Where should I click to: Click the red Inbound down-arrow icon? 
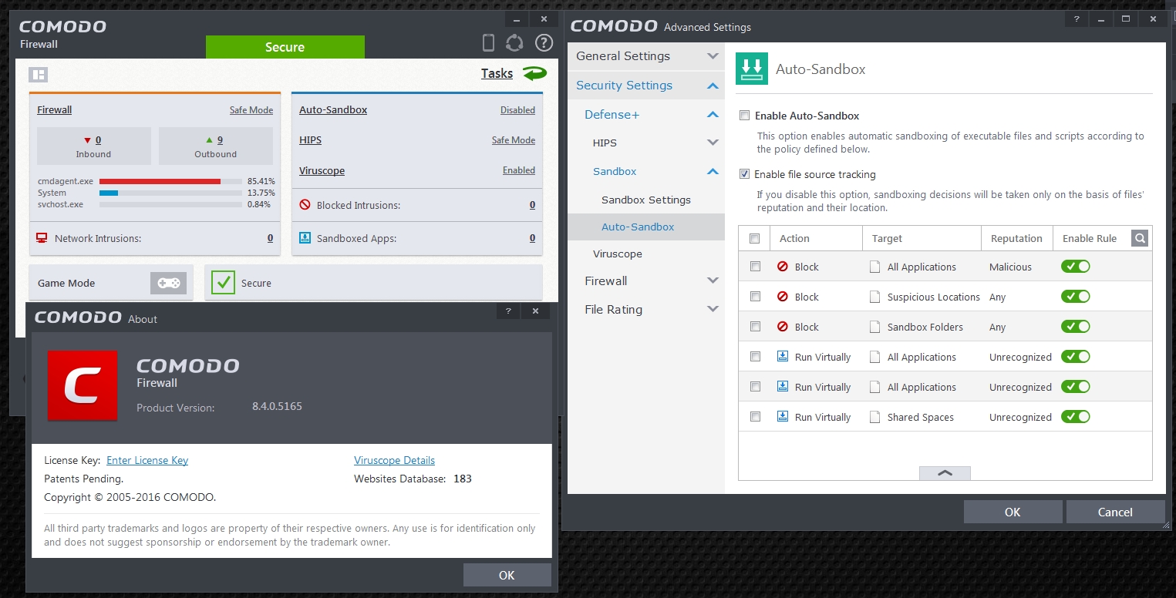point(88,140)
